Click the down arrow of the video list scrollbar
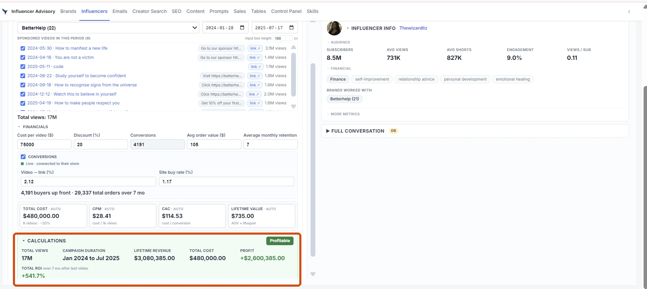The height and width of the screenshot is (289, 647). [x=294, y=106]
